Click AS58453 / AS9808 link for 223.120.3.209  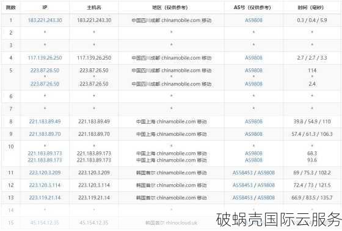[253, 172]
